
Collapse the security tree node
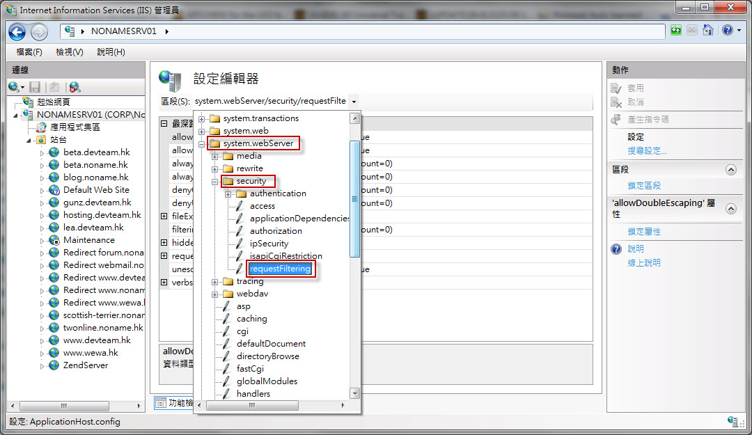(215, 181)
